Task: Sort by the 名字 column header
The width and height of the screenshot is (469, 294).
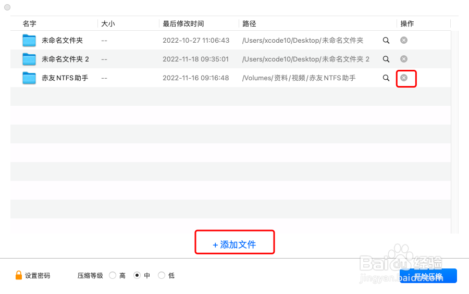Action: (29, 23)
